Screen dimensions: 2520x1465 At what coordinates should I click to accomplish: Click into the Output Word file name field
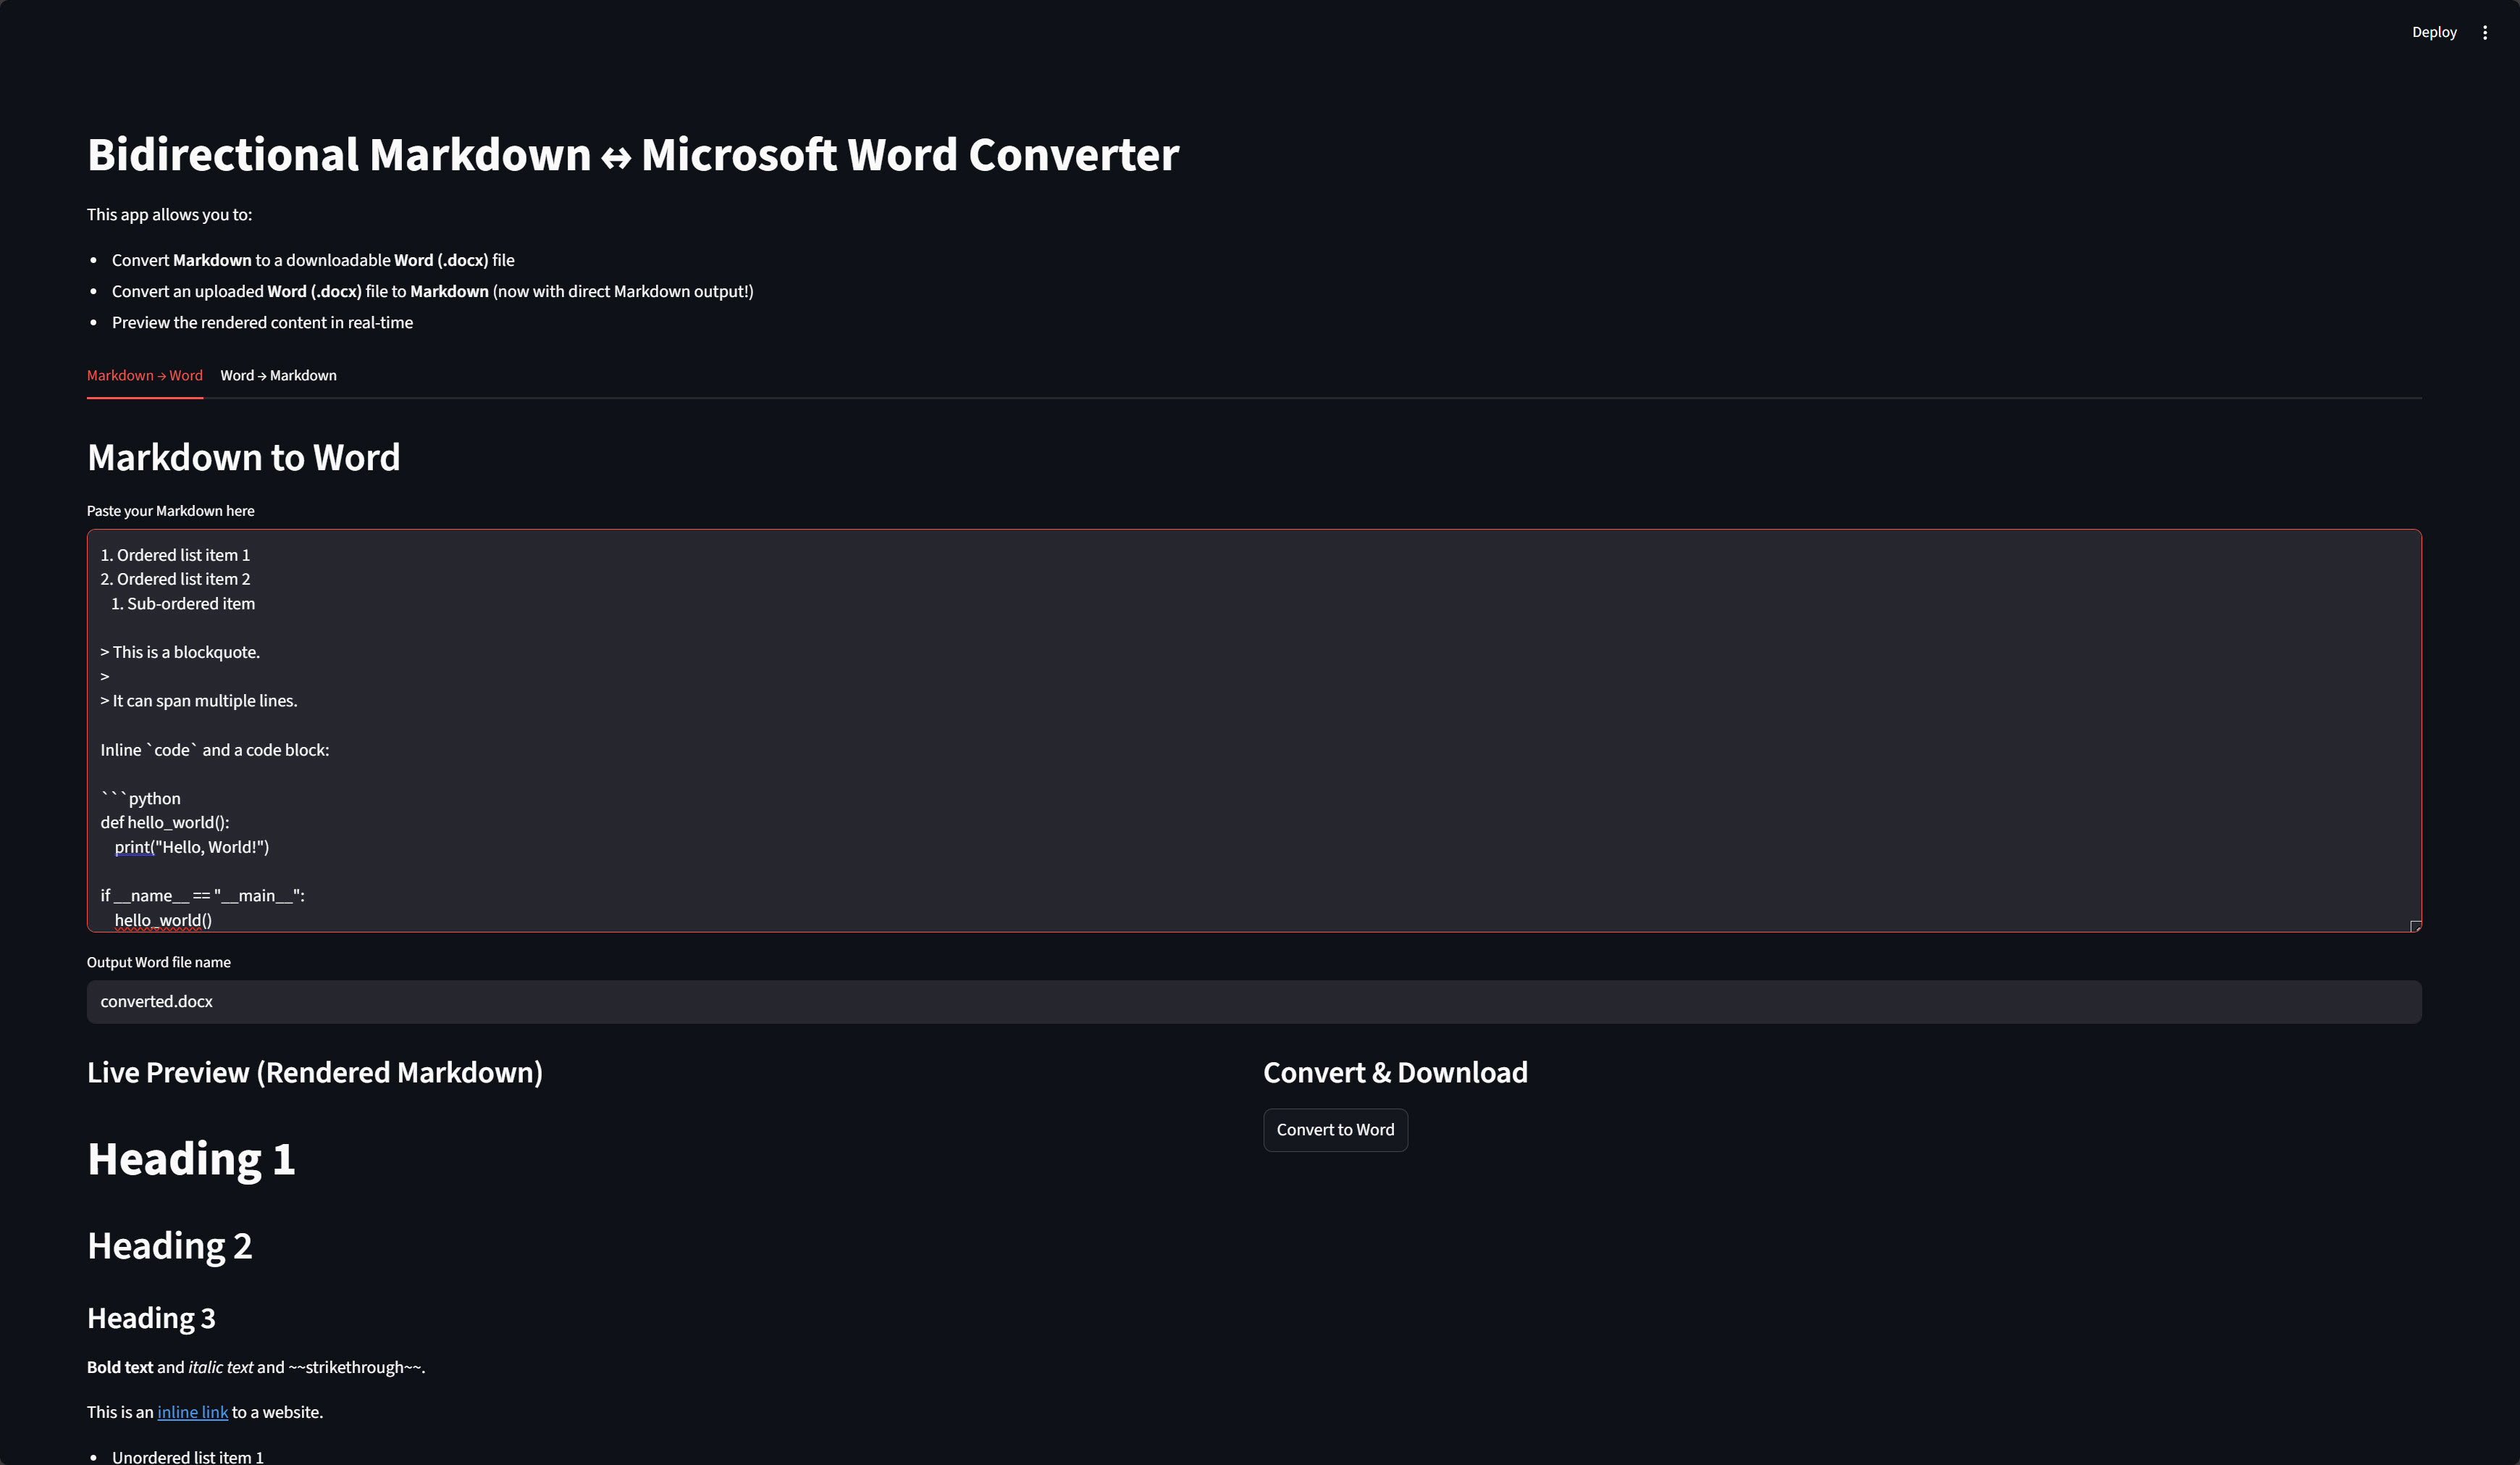[1253, 1002]
